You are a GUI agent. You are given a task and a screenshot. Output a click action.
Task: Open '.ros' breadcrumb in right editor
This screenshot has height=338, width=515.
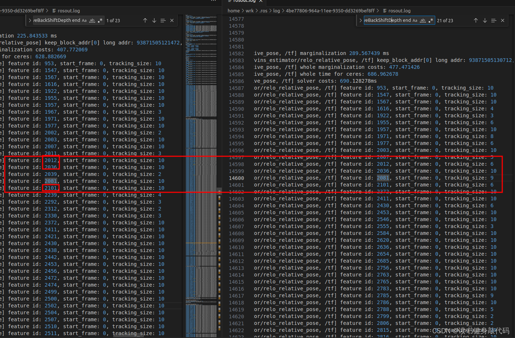[263, 11]
